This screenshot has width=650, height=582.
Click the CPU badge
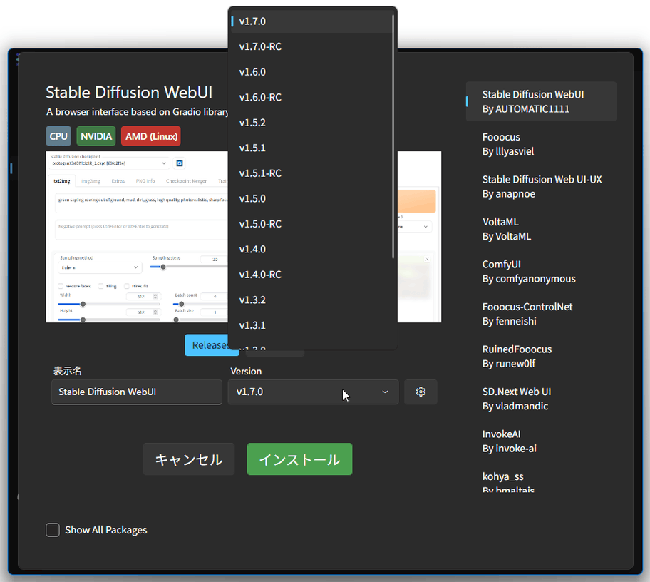pos(58,136)
